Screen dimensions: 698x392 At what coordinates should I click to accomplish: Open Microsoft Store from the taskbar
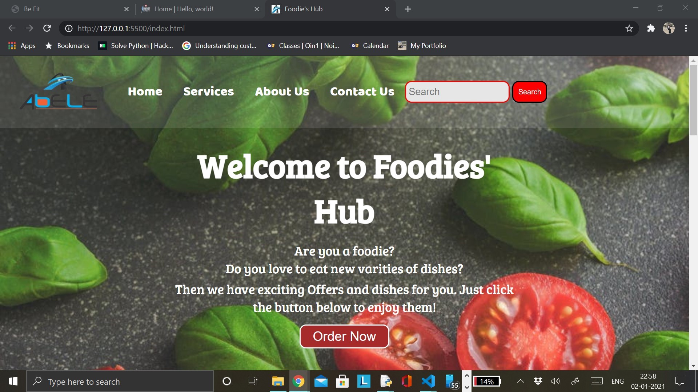tap(342, 381)
